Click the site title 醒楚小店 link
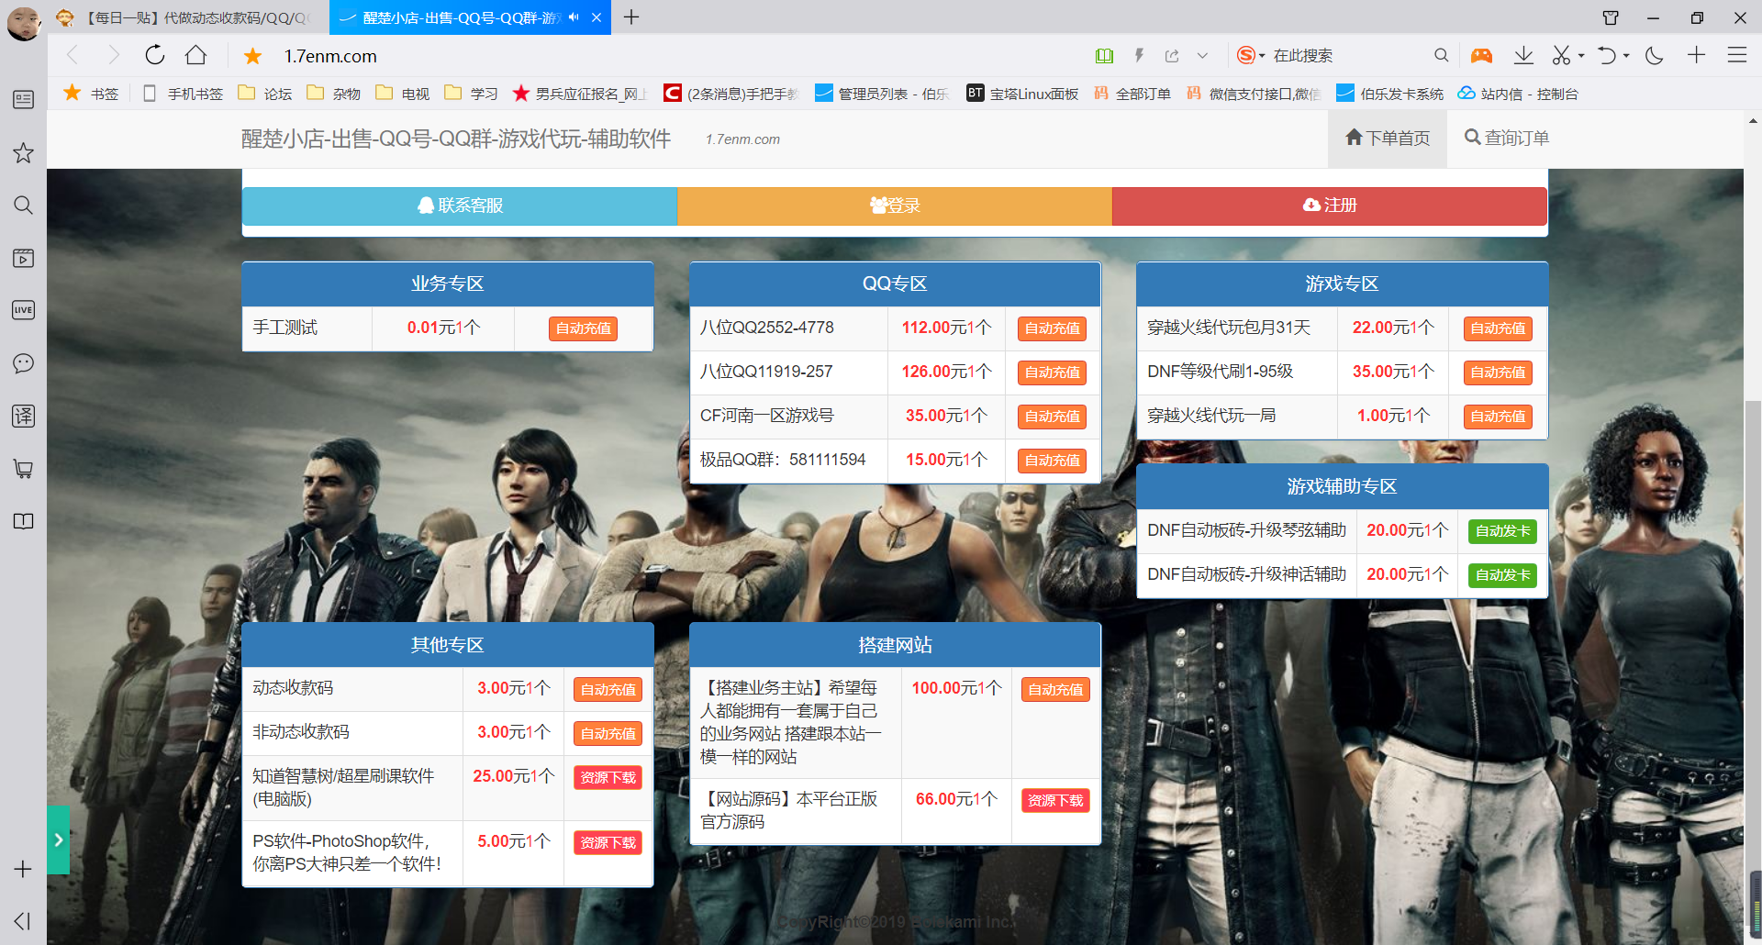1762x945 pixels. pos(456,139)
